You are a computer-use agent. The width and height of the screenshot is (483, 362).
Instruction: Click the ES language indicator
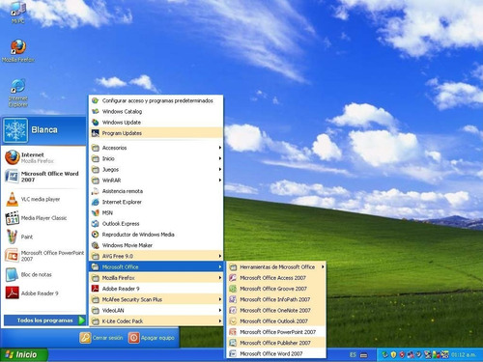pyautogui.click(x=353, y=355)
